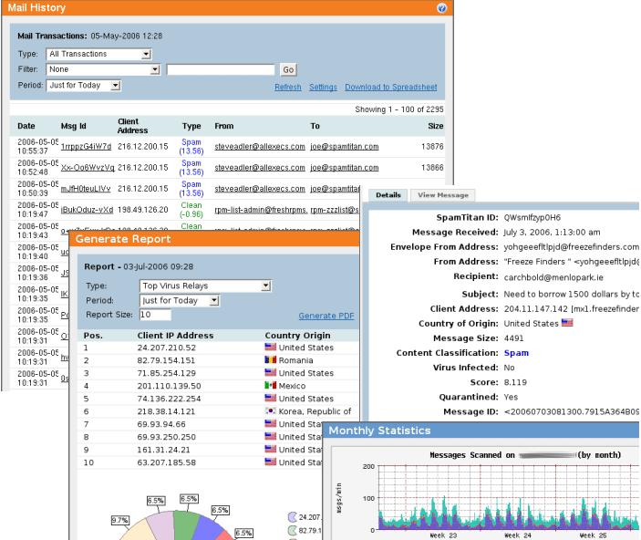Click the Romania flag icon in report
Screen dimensions: 641x540
[270, 359]
